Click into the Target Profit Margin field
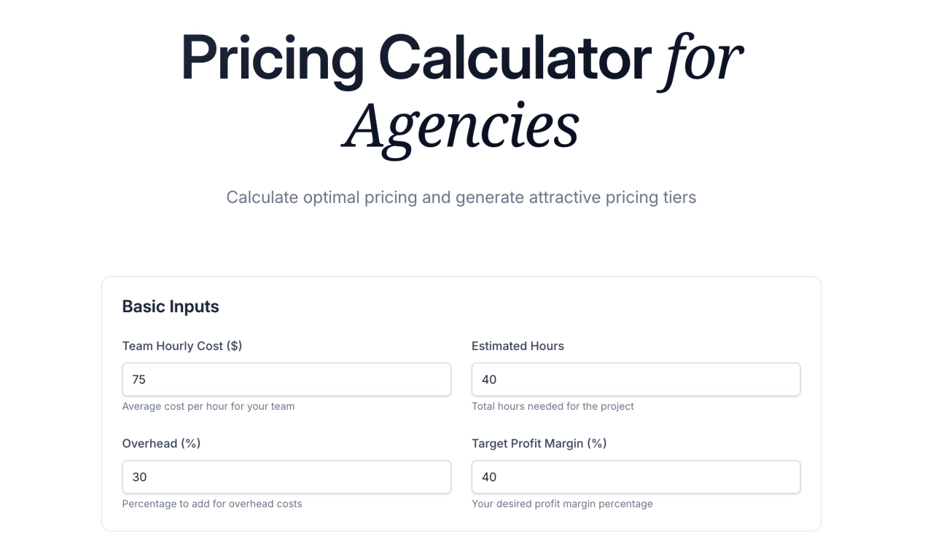933x548 pixels. pos(636,477)
